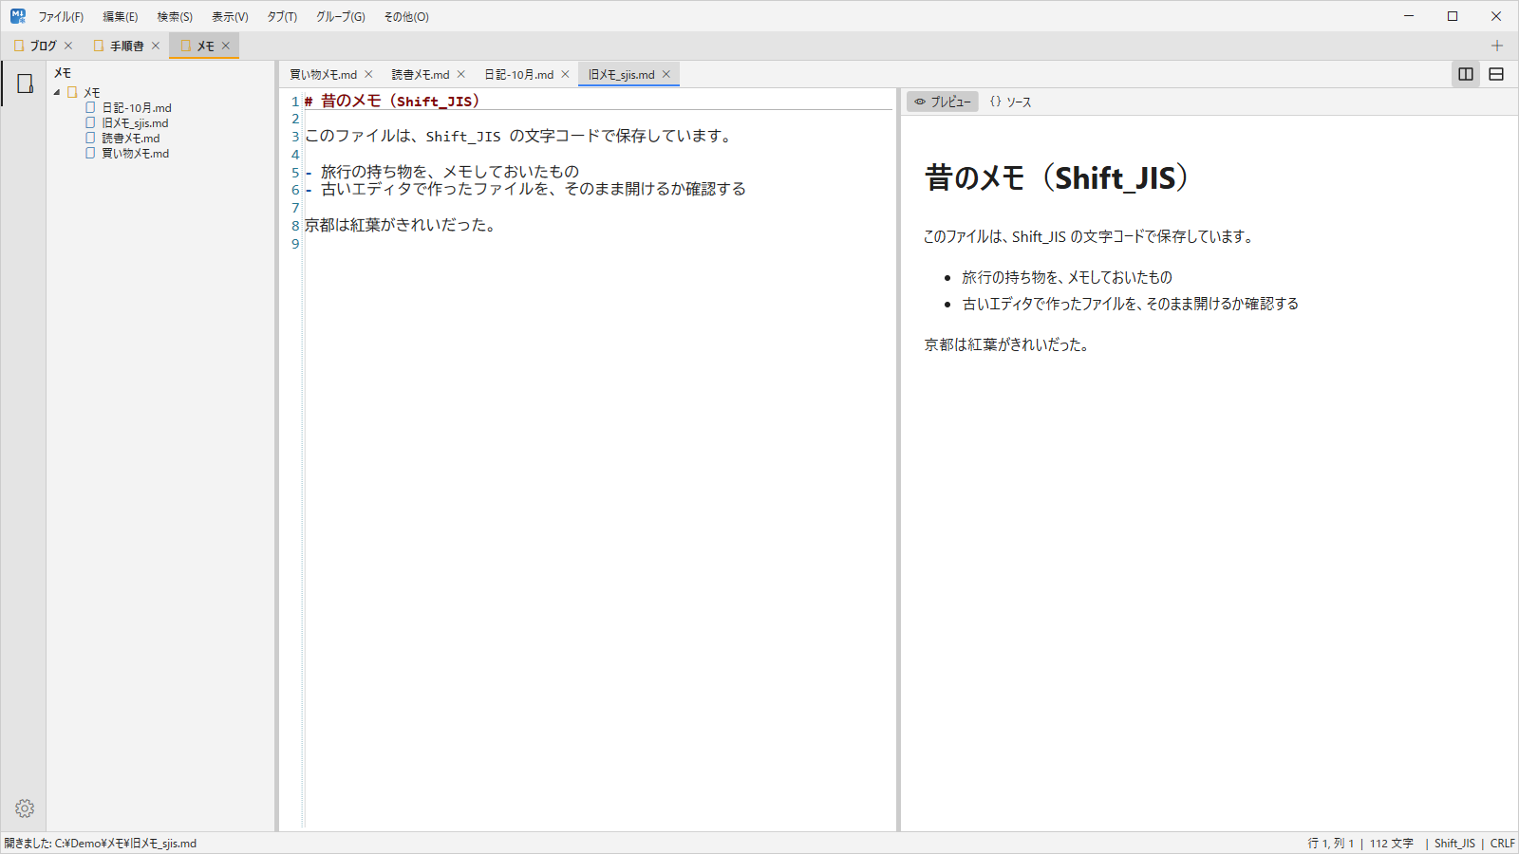Close the 読書メモ.md file tab

pos(461,74)
